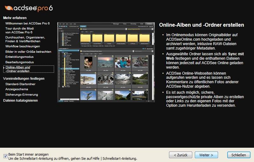Go to Durchsuchen, Organisieren, Finden & Veröffentlichen
Screen dimensions: 254x162
[x=25, y=39]
